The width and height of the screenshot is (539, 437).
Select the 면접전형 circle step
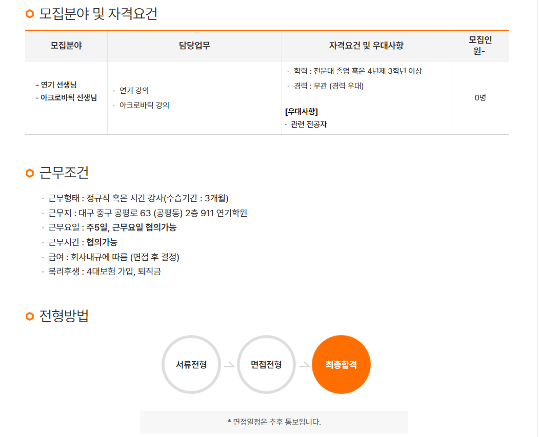pyautogui.click(x=266, y=365)
